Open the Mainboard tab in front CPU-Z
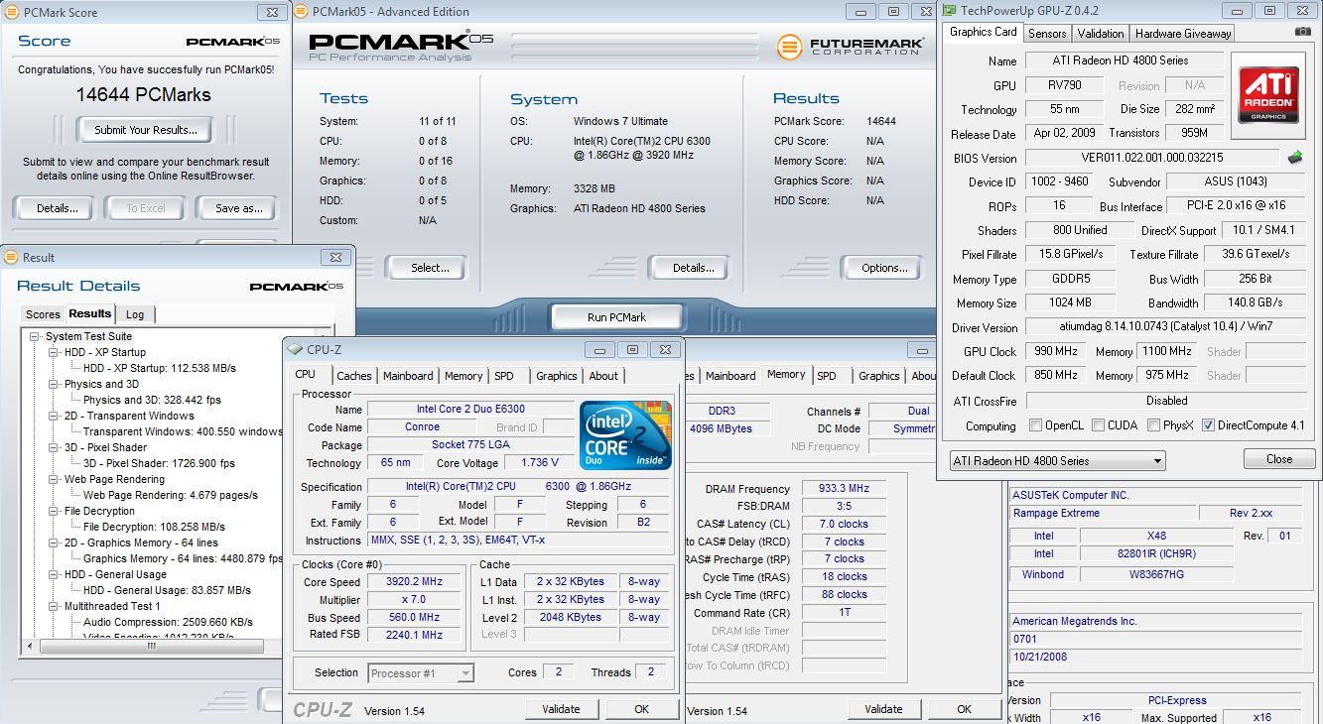The height and width of the screenshot is (724, 1323). point(408,376)
